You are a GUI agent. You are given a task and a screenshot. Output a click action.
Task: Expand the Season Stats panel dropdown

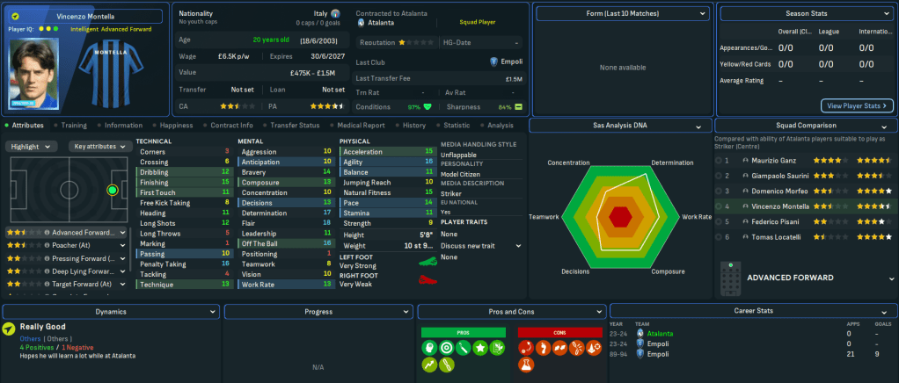[885, 14]
